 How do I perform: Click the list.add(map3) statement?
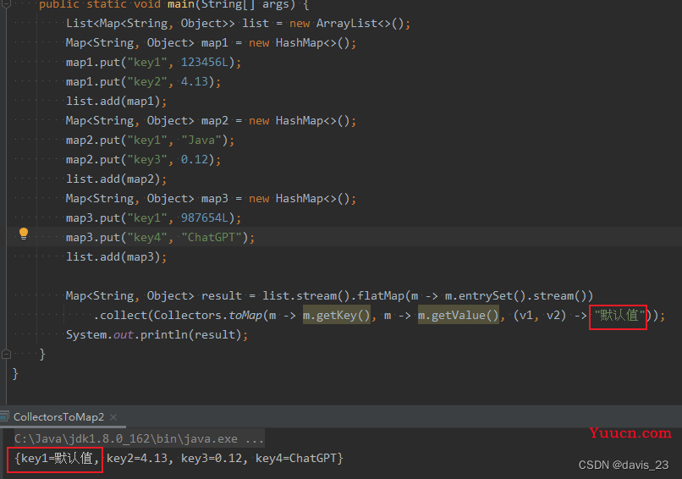click(x=116, y=257)
